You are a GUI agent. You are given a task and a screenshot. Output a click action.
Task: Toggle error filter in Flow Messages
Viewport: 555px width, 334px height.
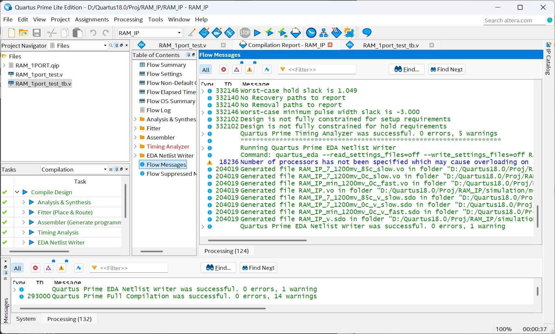pos(224,69)
